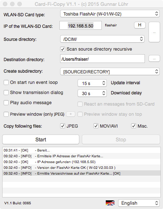Click the Destination directory text field
The height and width of the screenshot is (209, 163).
click(x=103, y=59)
